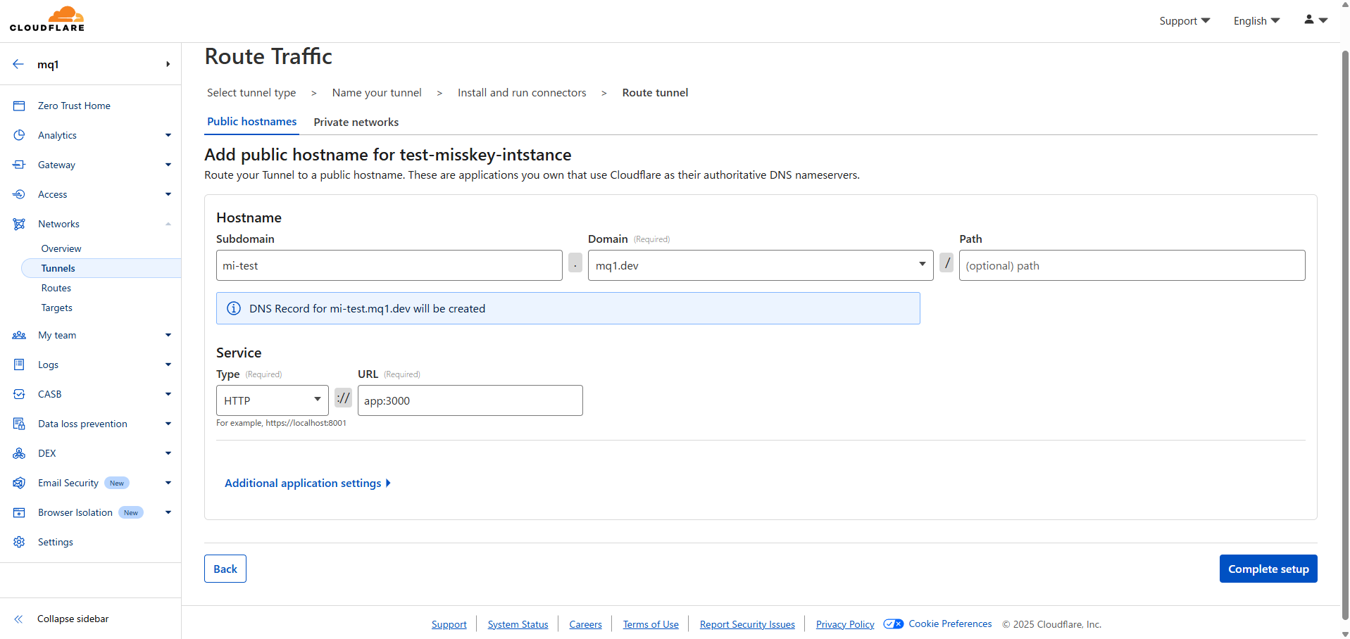This screenshot has height=639, width=1350.
Task: Click the Settings sidebar item
Action: click(56, 542)
